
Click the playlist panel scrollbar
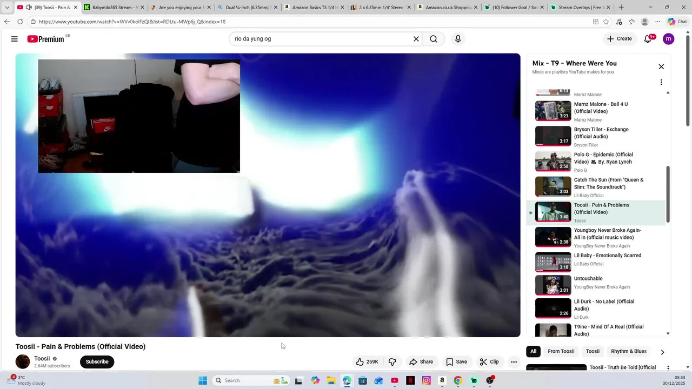coord(668,194)
